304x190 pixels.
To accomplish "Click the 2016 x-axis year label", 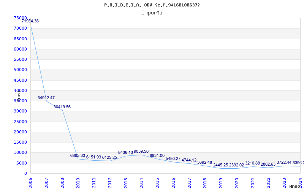I will (173, 183).
